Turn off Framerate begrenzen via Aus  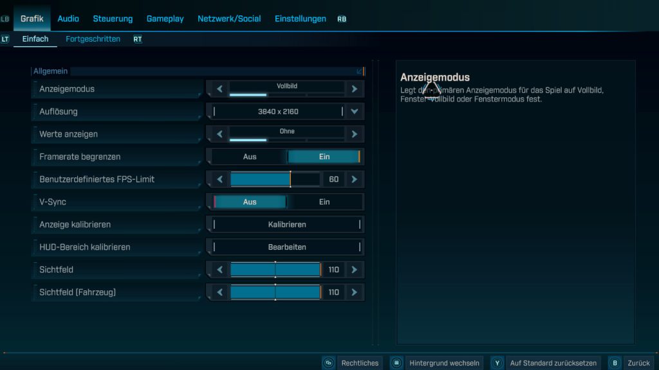(x=249, y=156)
